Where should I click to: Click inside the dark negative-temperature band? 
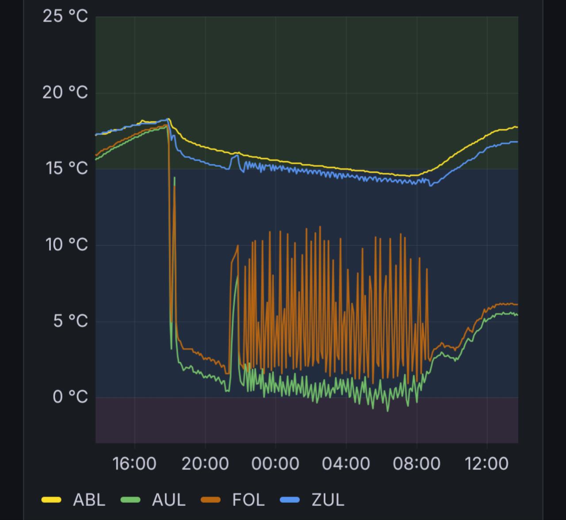click(310, 424)
